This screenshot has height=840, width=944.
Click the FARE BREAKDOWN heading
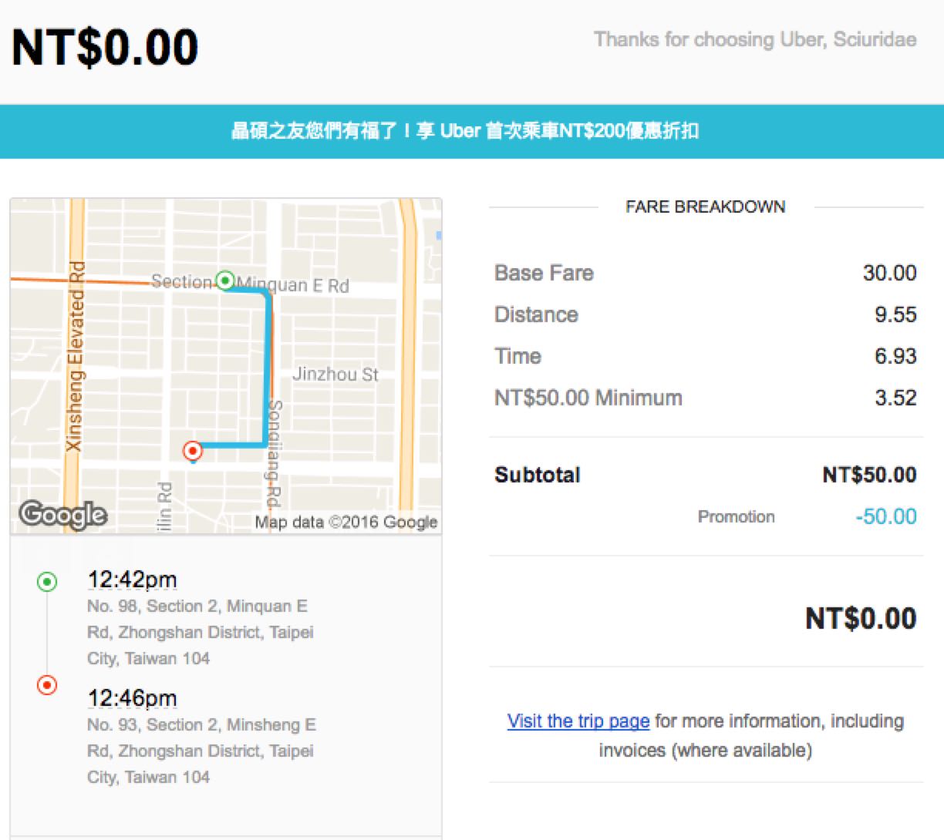point(705,207)
